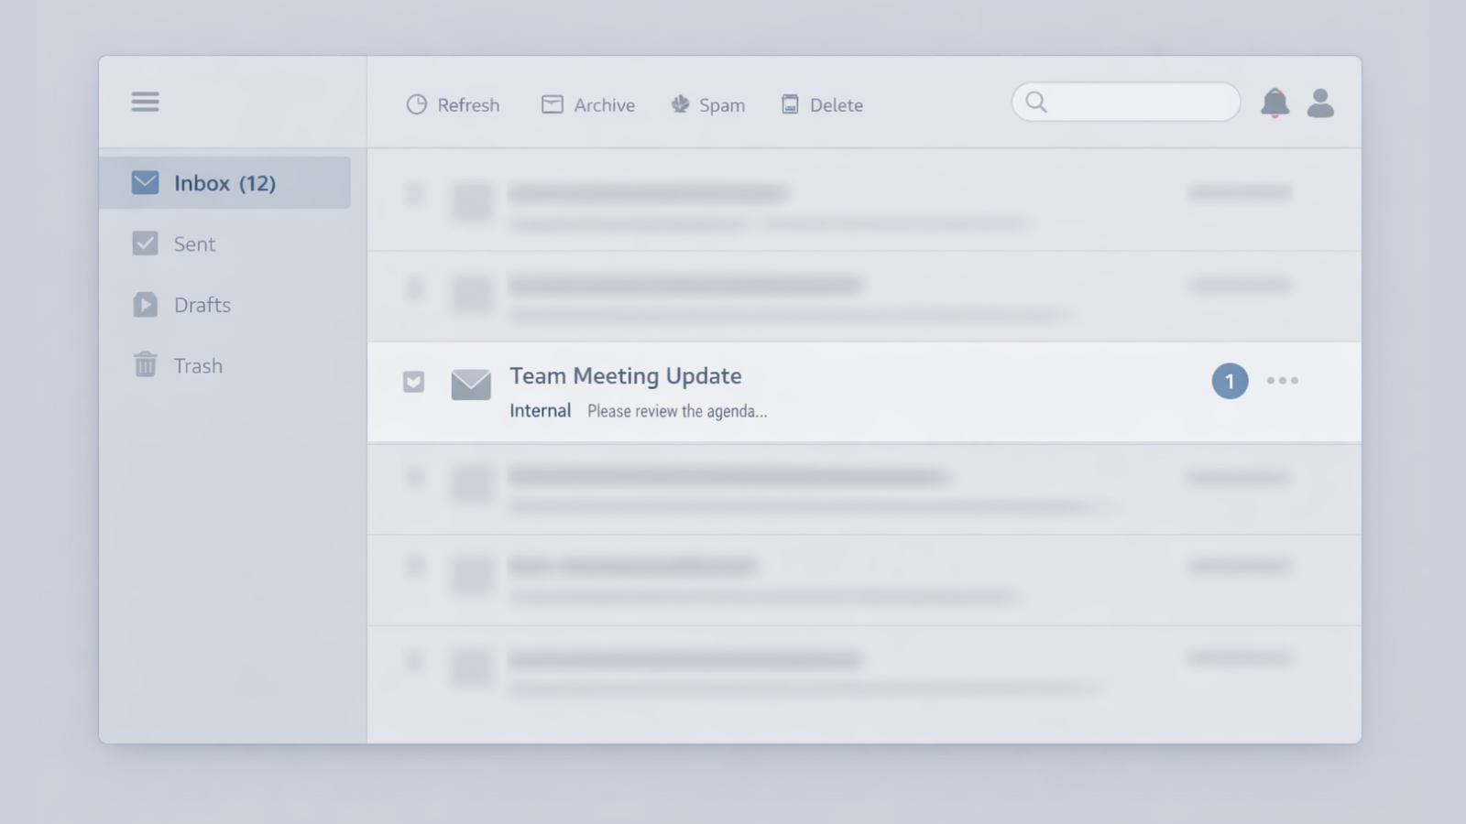Open the Team Meeting Update email
1466x824 pixels.
626,375
